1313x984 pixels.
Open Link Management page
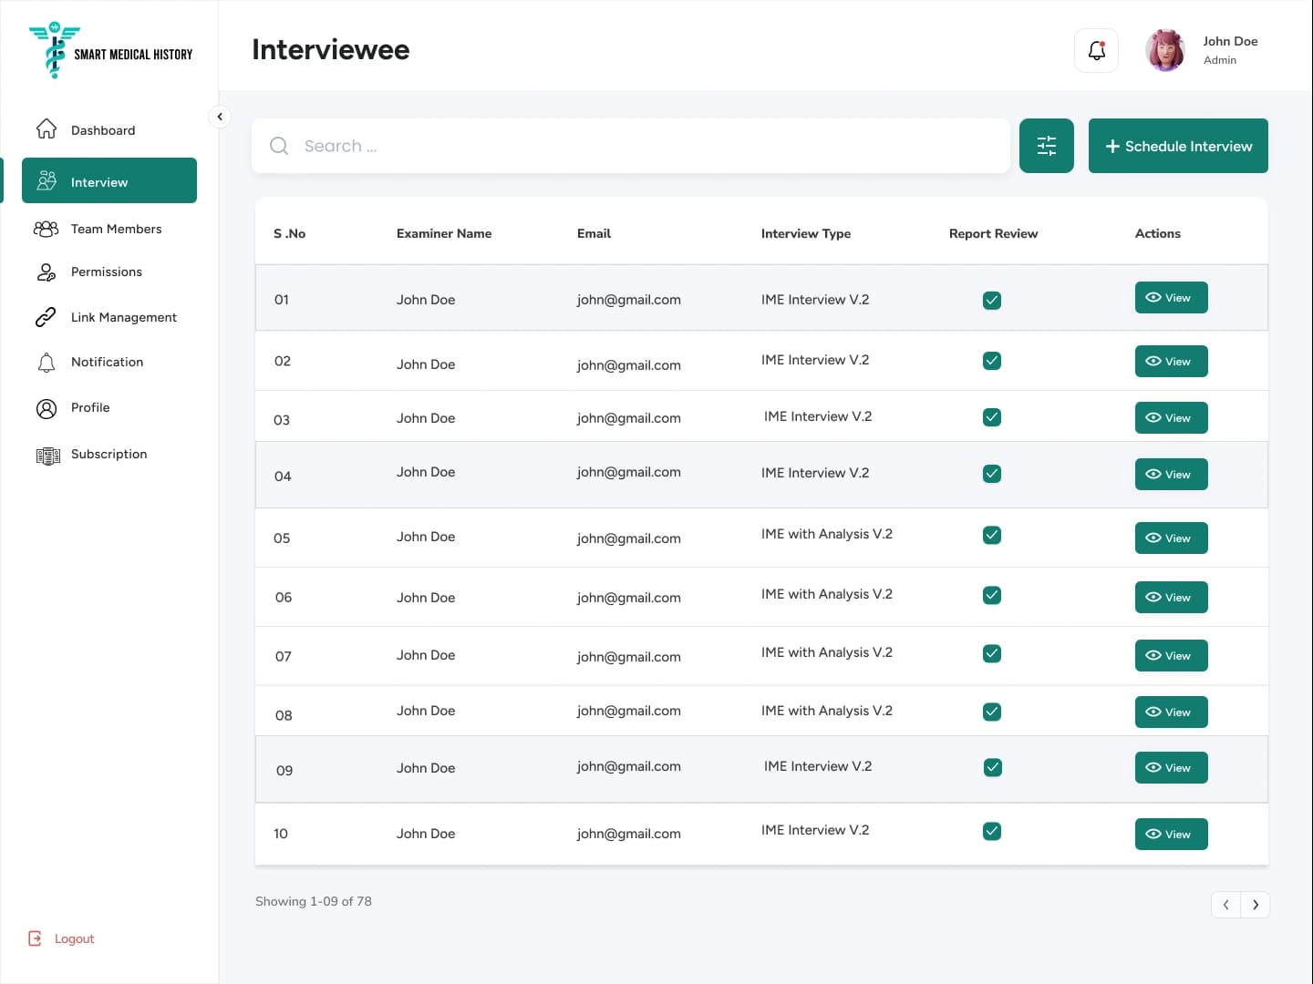point(124,317)
